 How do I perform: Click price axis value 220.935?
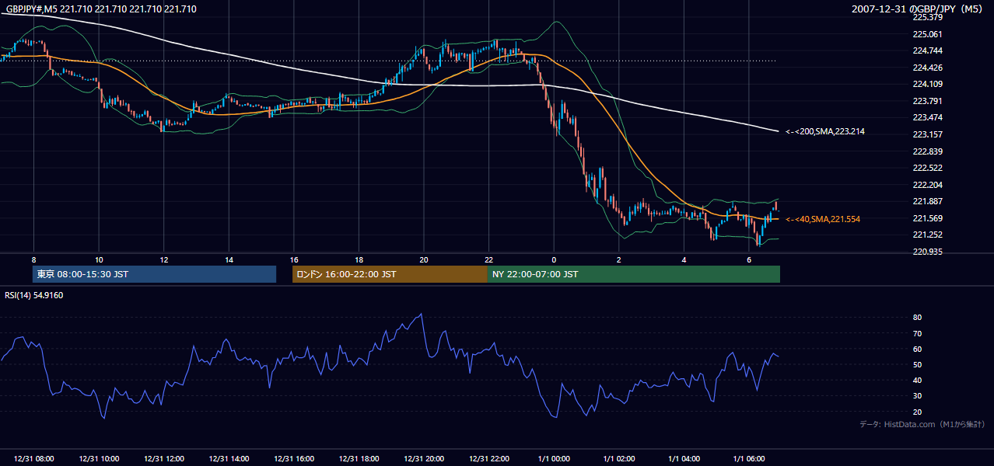point(927,252)
